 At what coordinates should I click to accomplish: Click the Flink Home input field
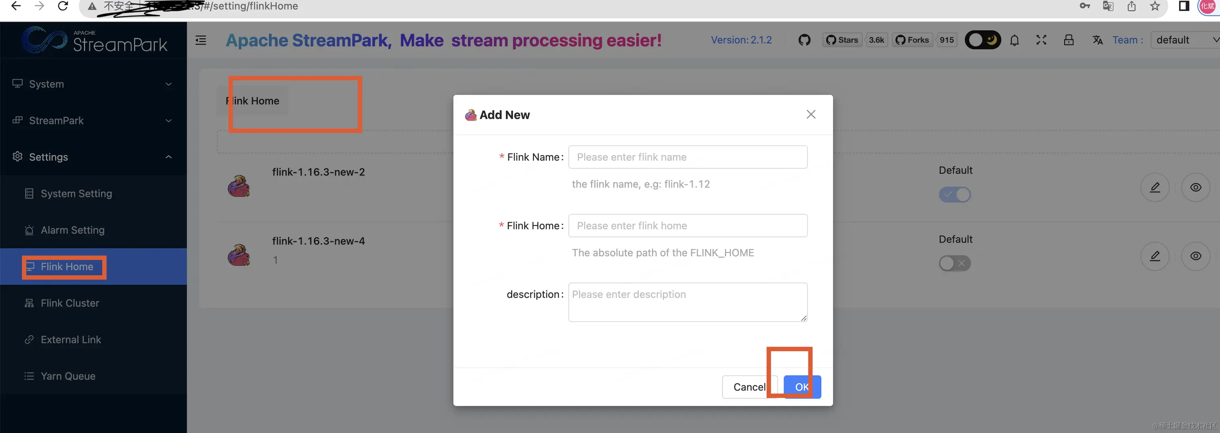pyautogui.click(x=688, y=226)
